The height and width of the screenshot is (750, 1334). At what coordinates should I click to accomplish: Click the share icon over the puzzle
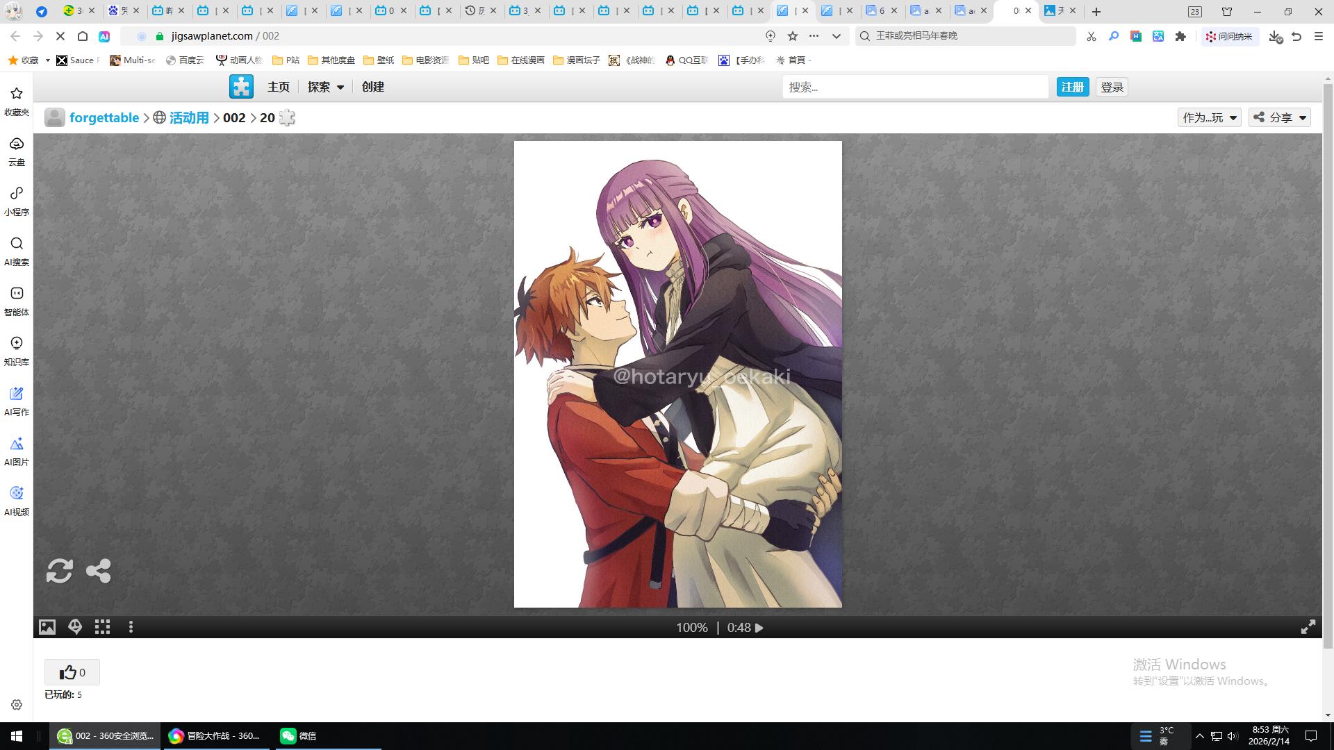[x=98, y=571]
